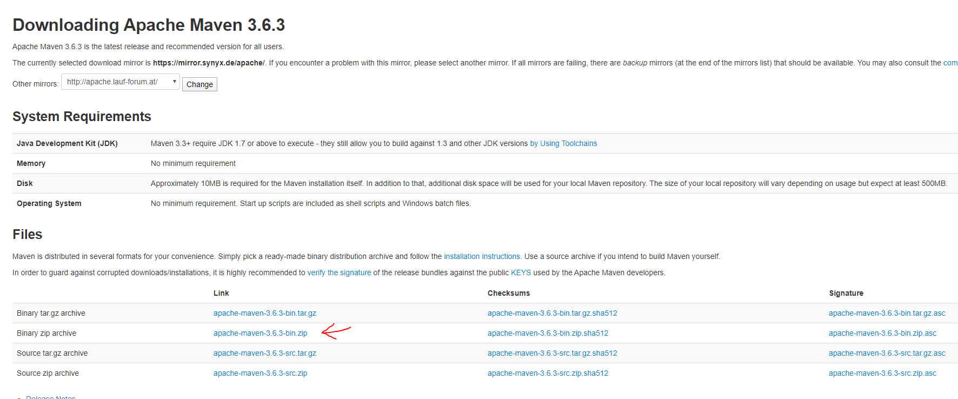Image resolution: width=958 pixels, height=399 pixels.
Task: Follow the 'verify the signature' link
Action: pos(340,272)
